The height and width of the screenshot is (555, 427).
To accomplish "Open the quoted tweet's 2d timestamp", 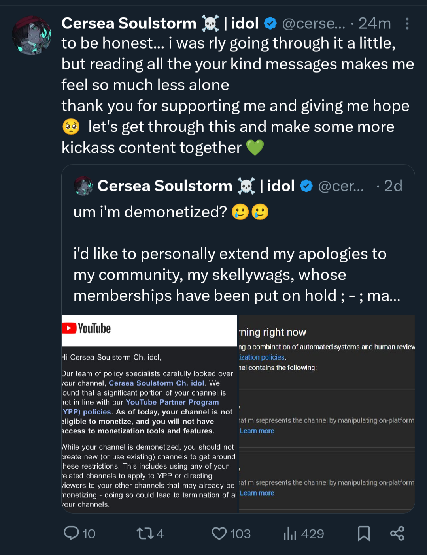I will coord(393,186).
